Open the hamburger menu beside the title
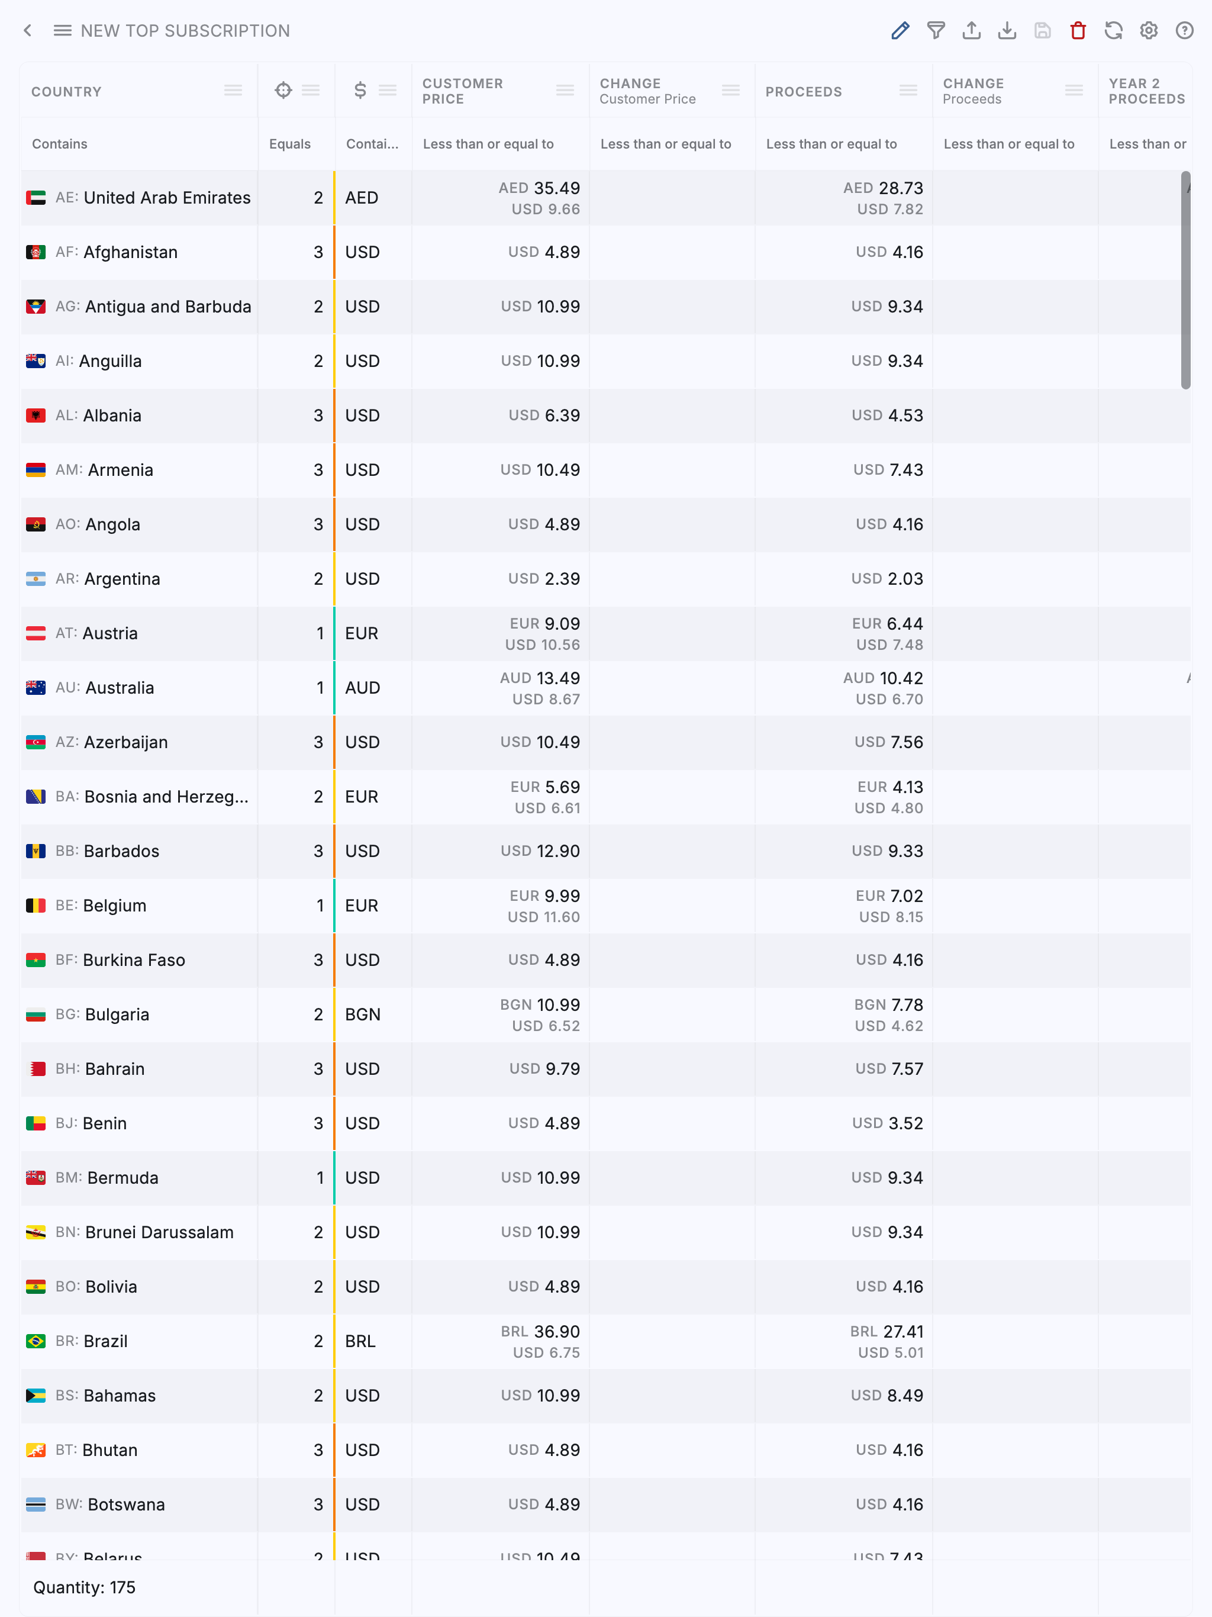The width and height of the screenshot is (1212, 1617). 63,31
